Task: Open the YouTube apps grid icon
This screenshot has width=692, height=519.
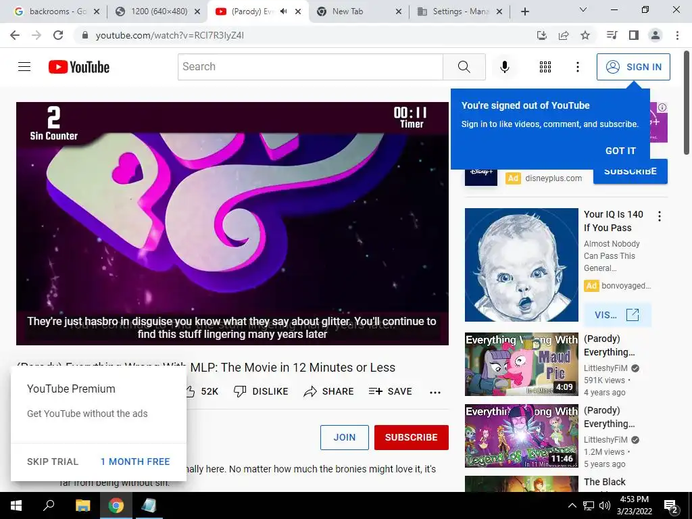Action: tap(545, 67)
